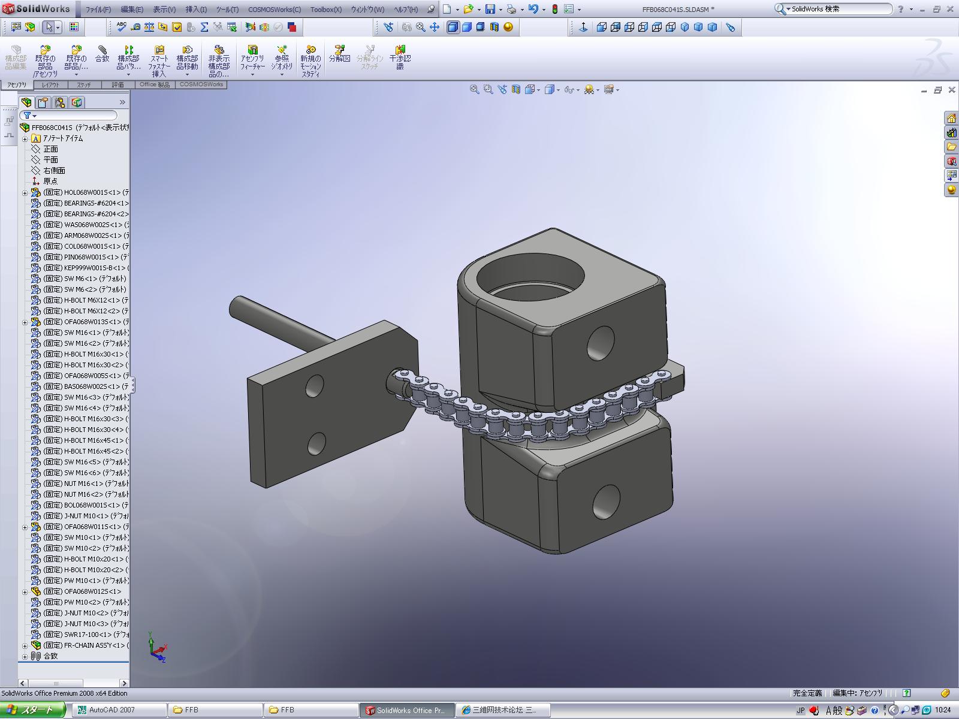Click the Save floppy disk icon

tap(490, 9)
